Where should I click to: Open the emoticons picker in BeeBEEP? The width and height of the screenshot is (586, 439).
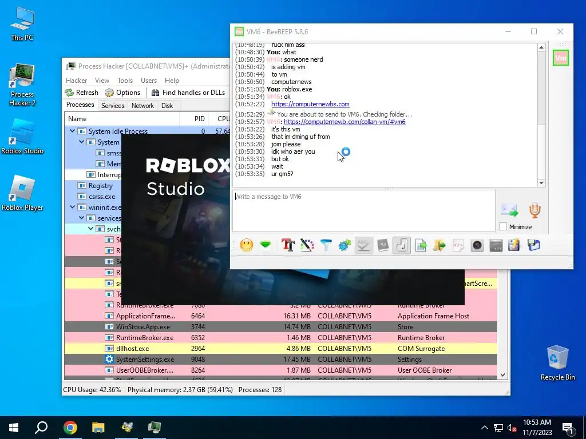point(246,245)
